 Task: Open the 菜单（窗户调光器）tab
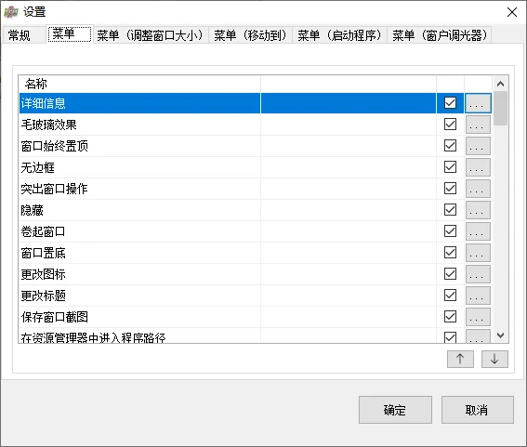click(440, 35)
